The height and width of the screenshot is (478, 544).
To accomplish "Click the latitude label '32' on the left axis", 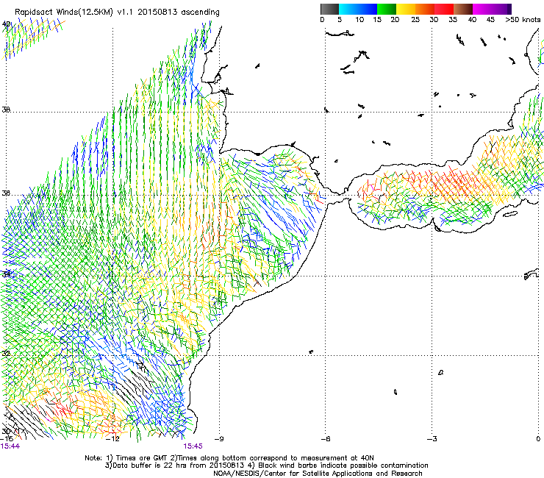I will click(6, 354).
